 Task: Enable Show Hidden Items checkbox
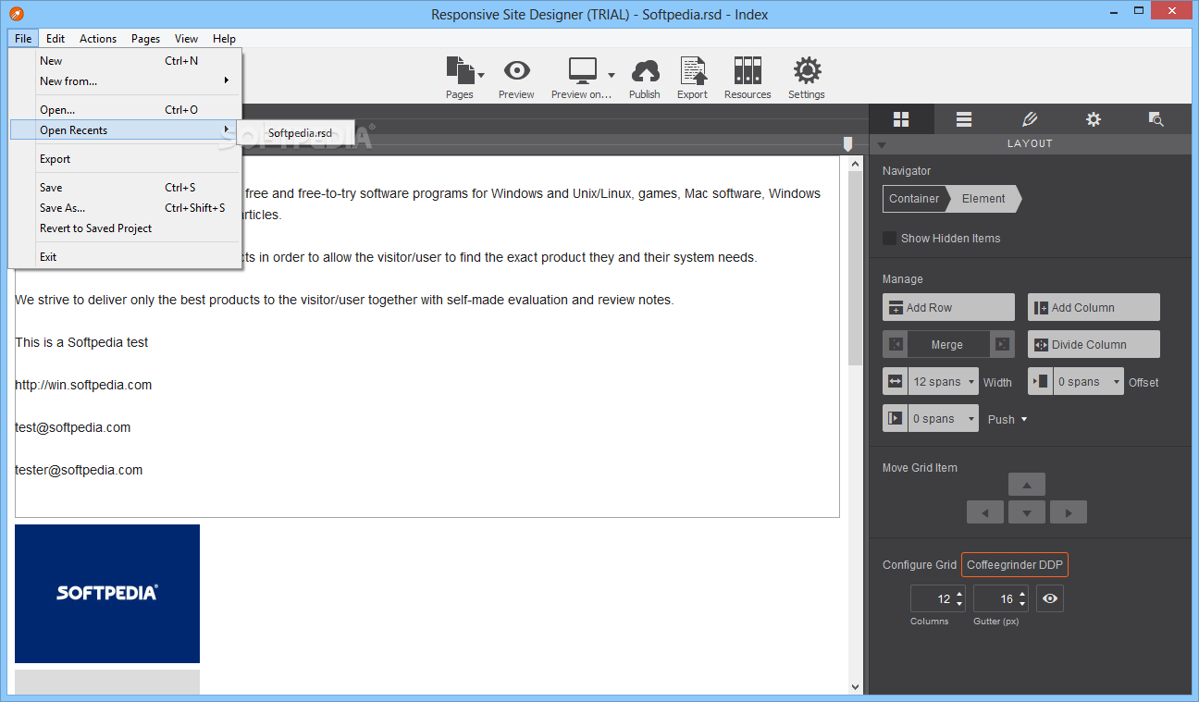889,238
